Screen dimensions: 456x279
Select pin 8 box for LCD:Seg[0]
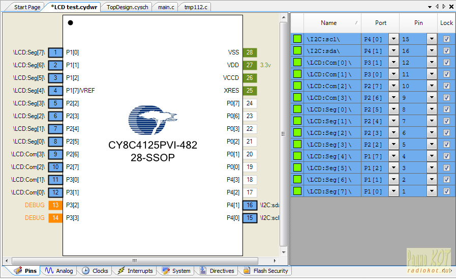[x=55, y=142]
